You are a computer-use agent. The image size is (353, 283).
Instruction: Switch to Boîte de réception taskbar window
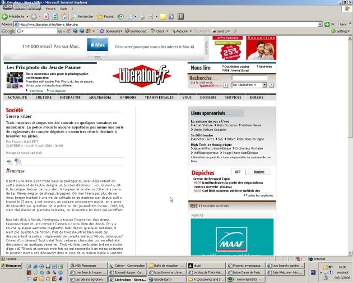[167, 266]
